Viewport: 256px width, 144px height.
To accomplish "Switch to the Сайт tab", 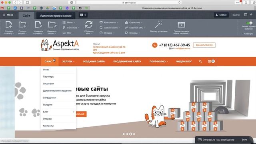I will pyautogui.click(x=26, y=16).
